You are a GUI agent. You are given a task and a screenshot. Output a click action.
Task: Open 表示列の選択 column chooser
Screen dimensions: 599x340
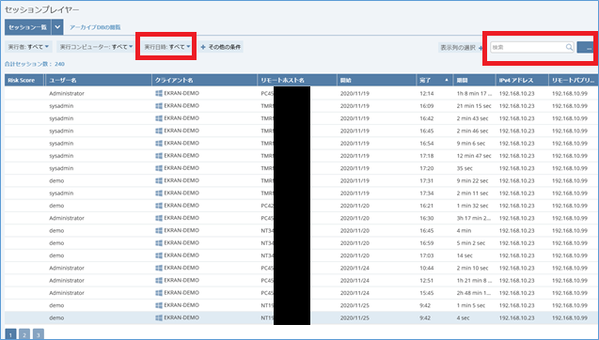(461, 48)
